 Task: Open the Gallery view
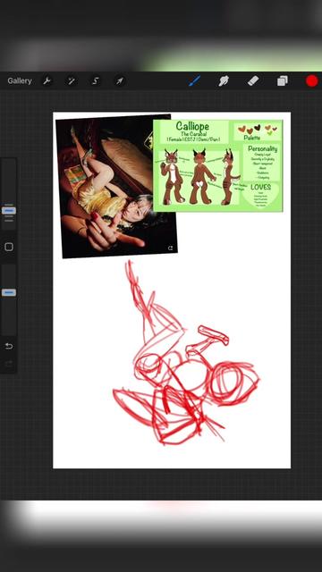click(20, 81)
